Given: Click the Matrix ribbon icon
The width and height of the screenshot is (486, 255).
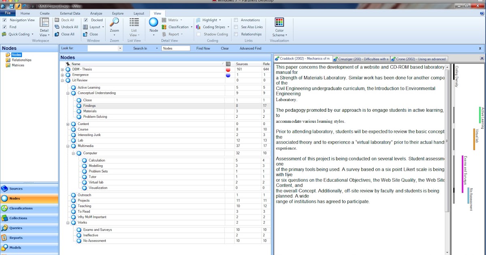Looking at the screenshot, I should tap(164, 20).
